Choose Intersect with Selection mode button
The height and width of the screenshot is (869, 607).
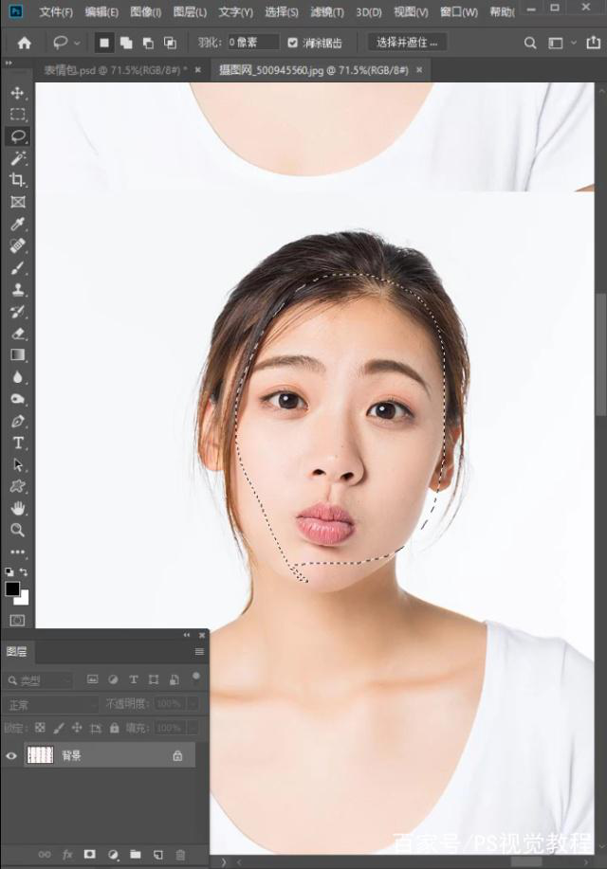point(170,43)
